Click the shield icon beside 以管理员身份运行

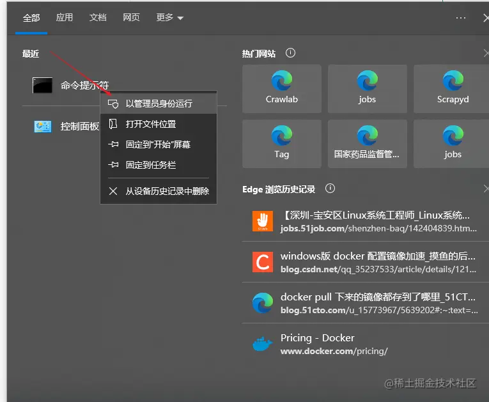coord(113,104)
